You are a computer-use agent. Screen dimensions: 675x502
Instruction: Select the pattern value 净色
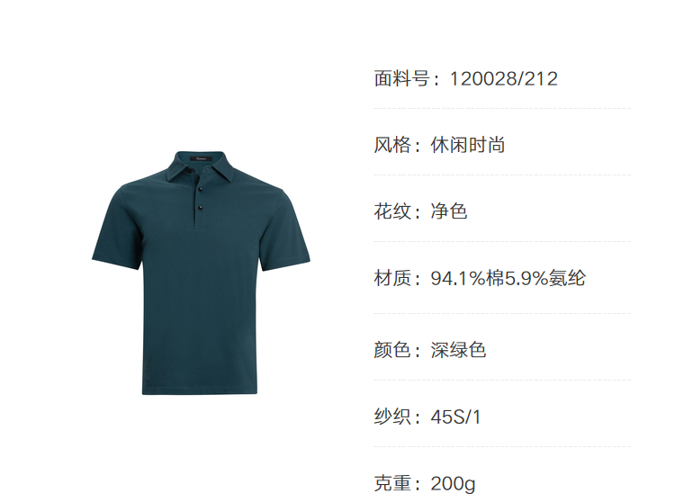(x=448, y=211)
